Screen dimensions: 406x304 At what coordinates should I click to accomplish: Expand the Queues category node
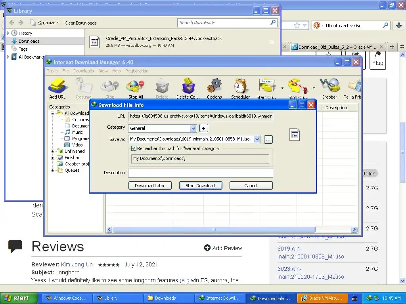coord(53,170)
